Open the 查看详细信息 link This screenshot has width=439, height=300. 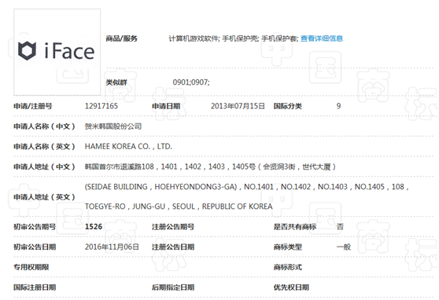pyautogui.click(x=322, y=38)
